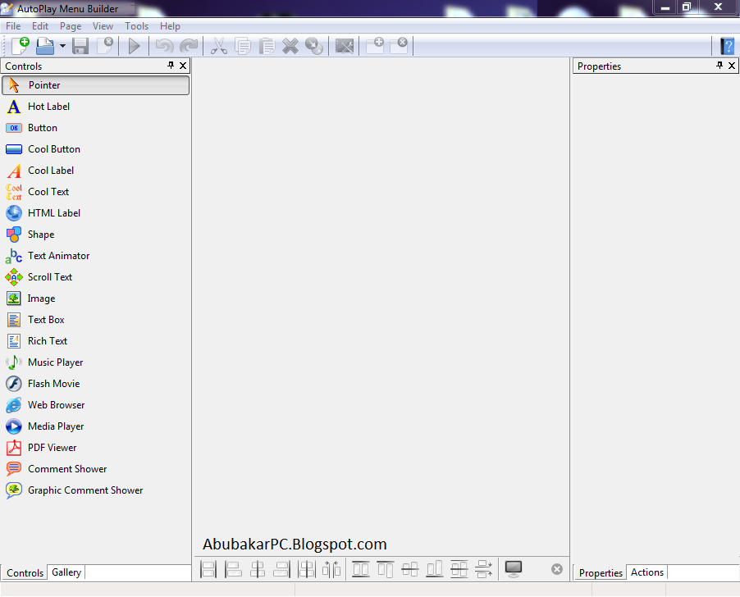Open the Tools menu
This screenshot has width=740, height=597.
[x=136, y=25]
